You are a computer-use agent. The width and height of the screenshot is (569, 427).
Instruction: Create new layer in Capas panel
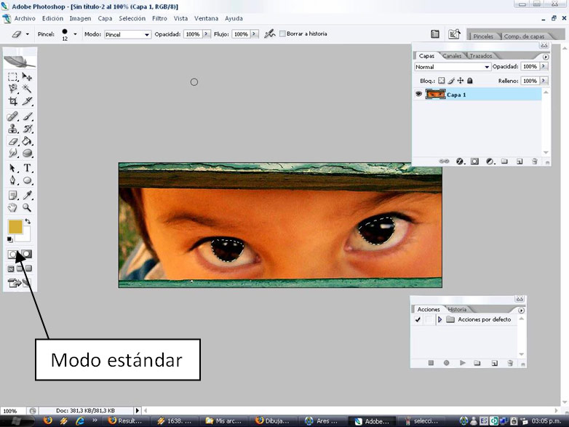(520, 161)
